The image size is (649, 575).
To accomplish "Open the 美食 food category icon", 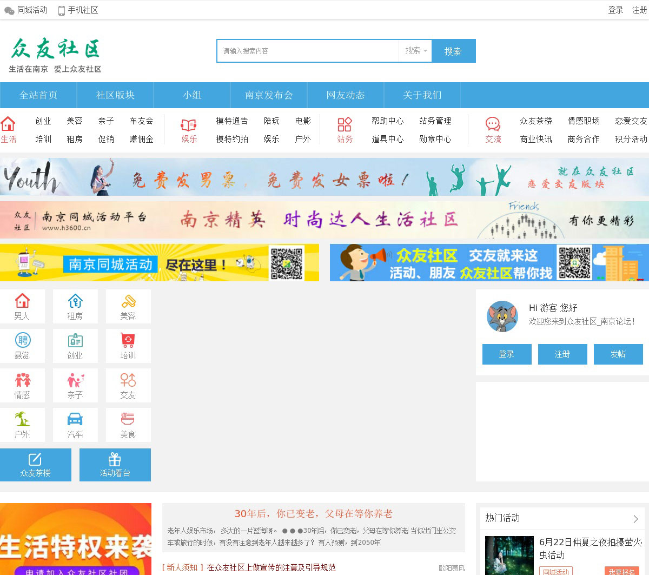I will [128, 420].
